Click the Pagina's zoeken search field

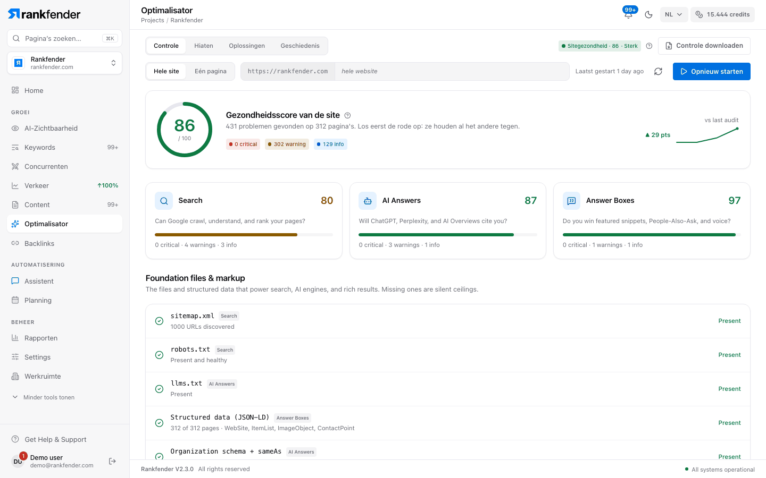click(64, 38)
